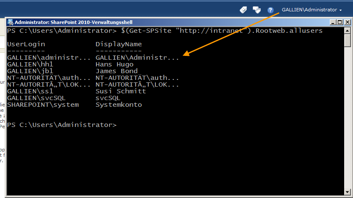Screen dimensions: 353x198
Task: Click the DisplayName column header
Action: pyautogui.click(x=119, y=44)
